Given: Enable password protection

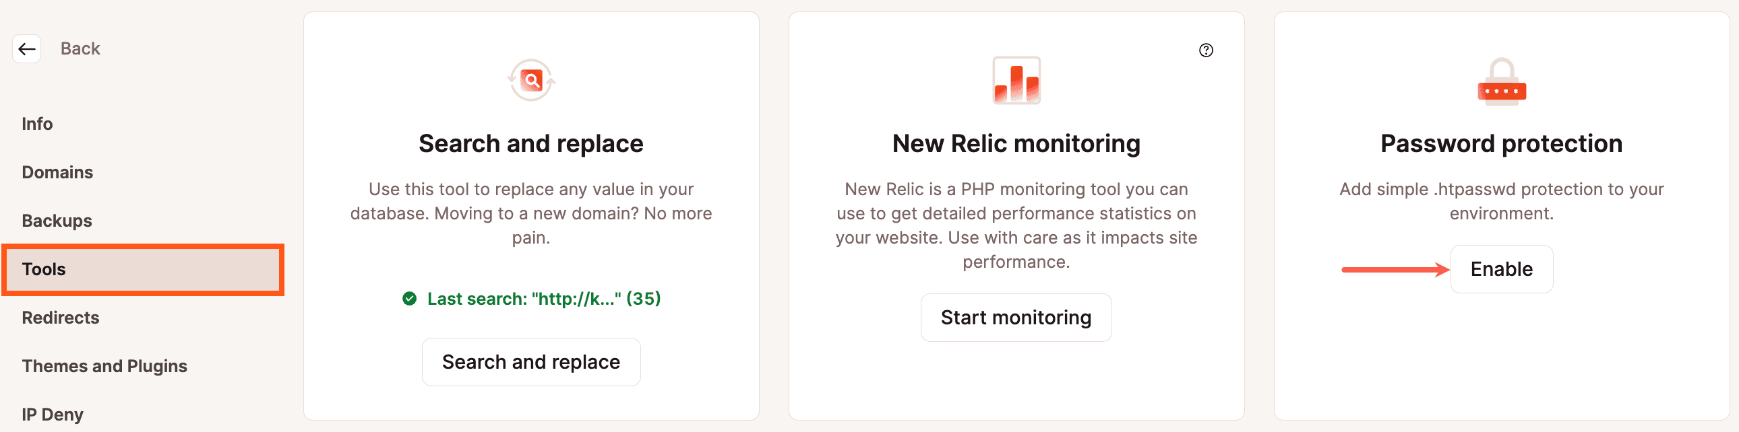Looking at the screenshot, I should 1501,269.
